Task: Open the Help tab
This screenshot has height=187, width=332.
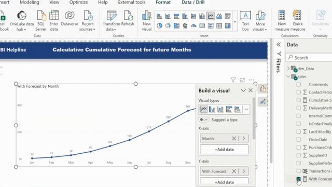Action: coord(103,2)
